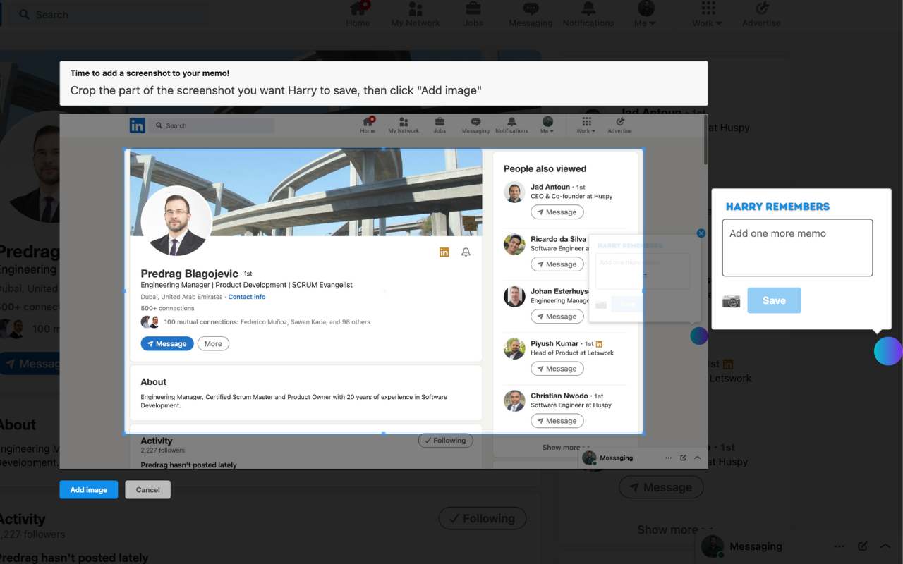Click the screenshot preview scrollbar
Viewport: 903px width, 564px height.
point(706,140)
